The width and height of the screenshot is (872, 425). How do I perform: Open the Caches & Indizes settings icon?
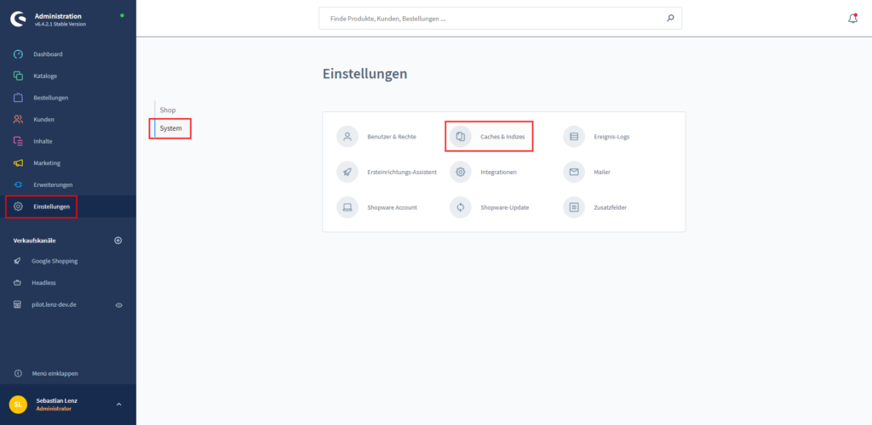[x=461, y=136]
